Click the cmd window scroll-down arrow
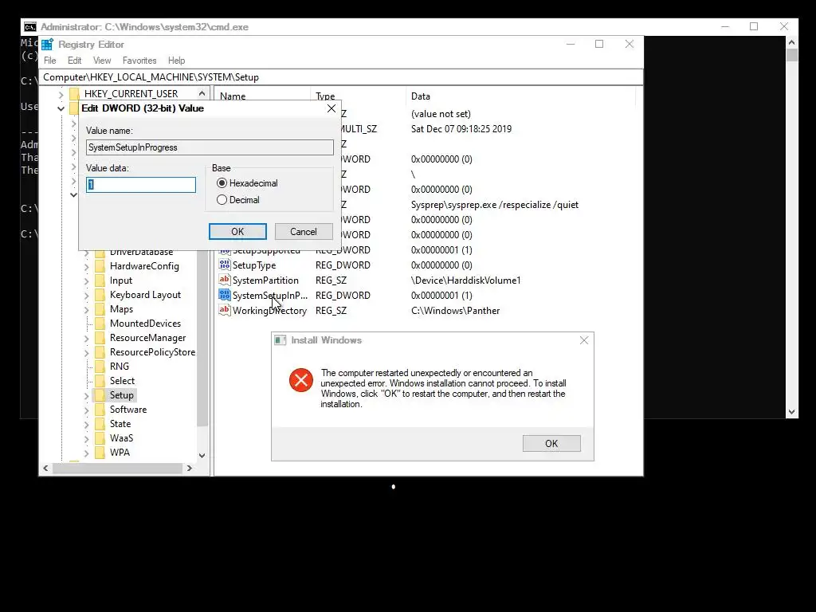This screenshot has height=612, width=816. pos(791,412)
